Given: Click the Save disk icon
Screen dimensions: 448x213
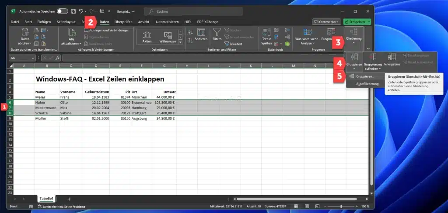Looking at the screenshot, I should tap(73, 11).
